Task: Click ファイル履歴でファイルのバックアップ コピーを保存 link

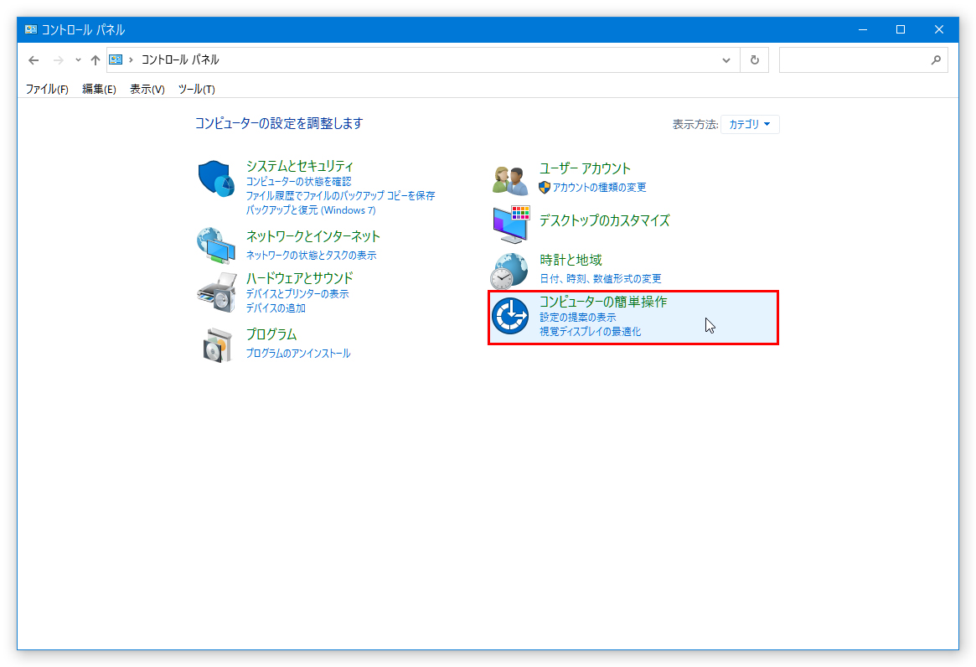Action: tap(340, 196)
